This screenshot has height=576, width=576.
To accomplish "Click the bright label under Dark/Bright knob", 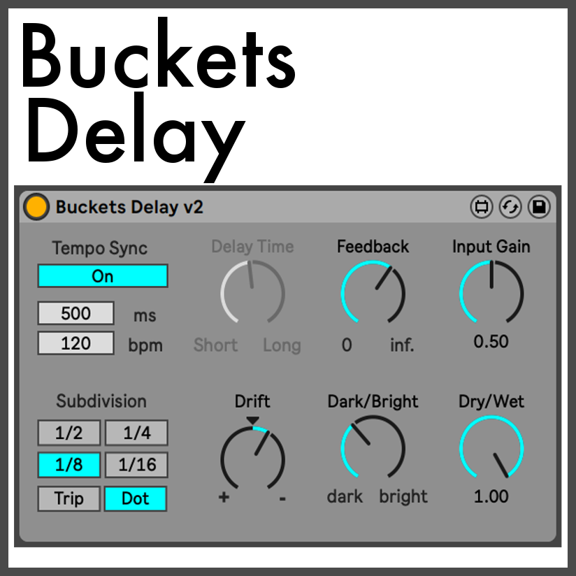I will pos(403,496).
